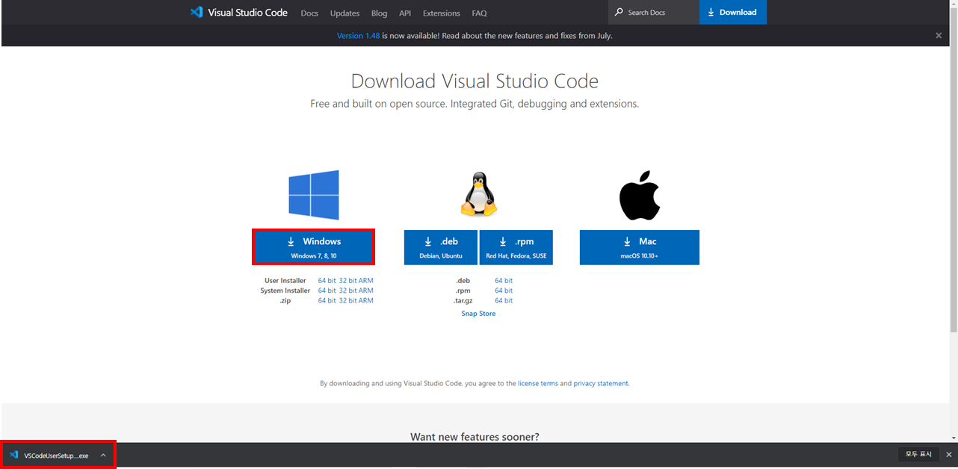Open the Docs menu item

pyautogui.click(x=309, y=13)
